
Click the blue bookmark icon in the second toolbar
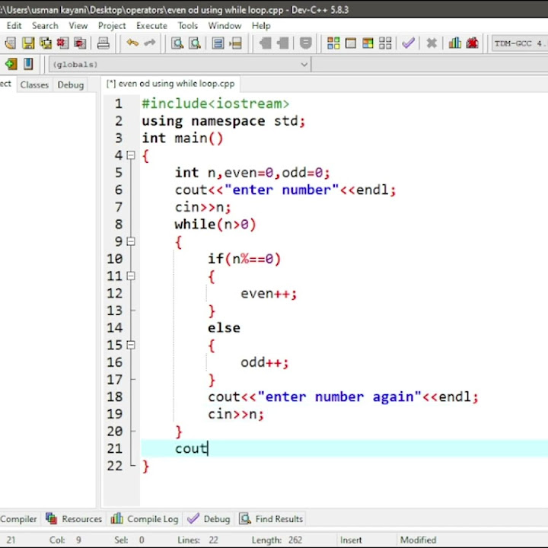(x=28, y=64)
